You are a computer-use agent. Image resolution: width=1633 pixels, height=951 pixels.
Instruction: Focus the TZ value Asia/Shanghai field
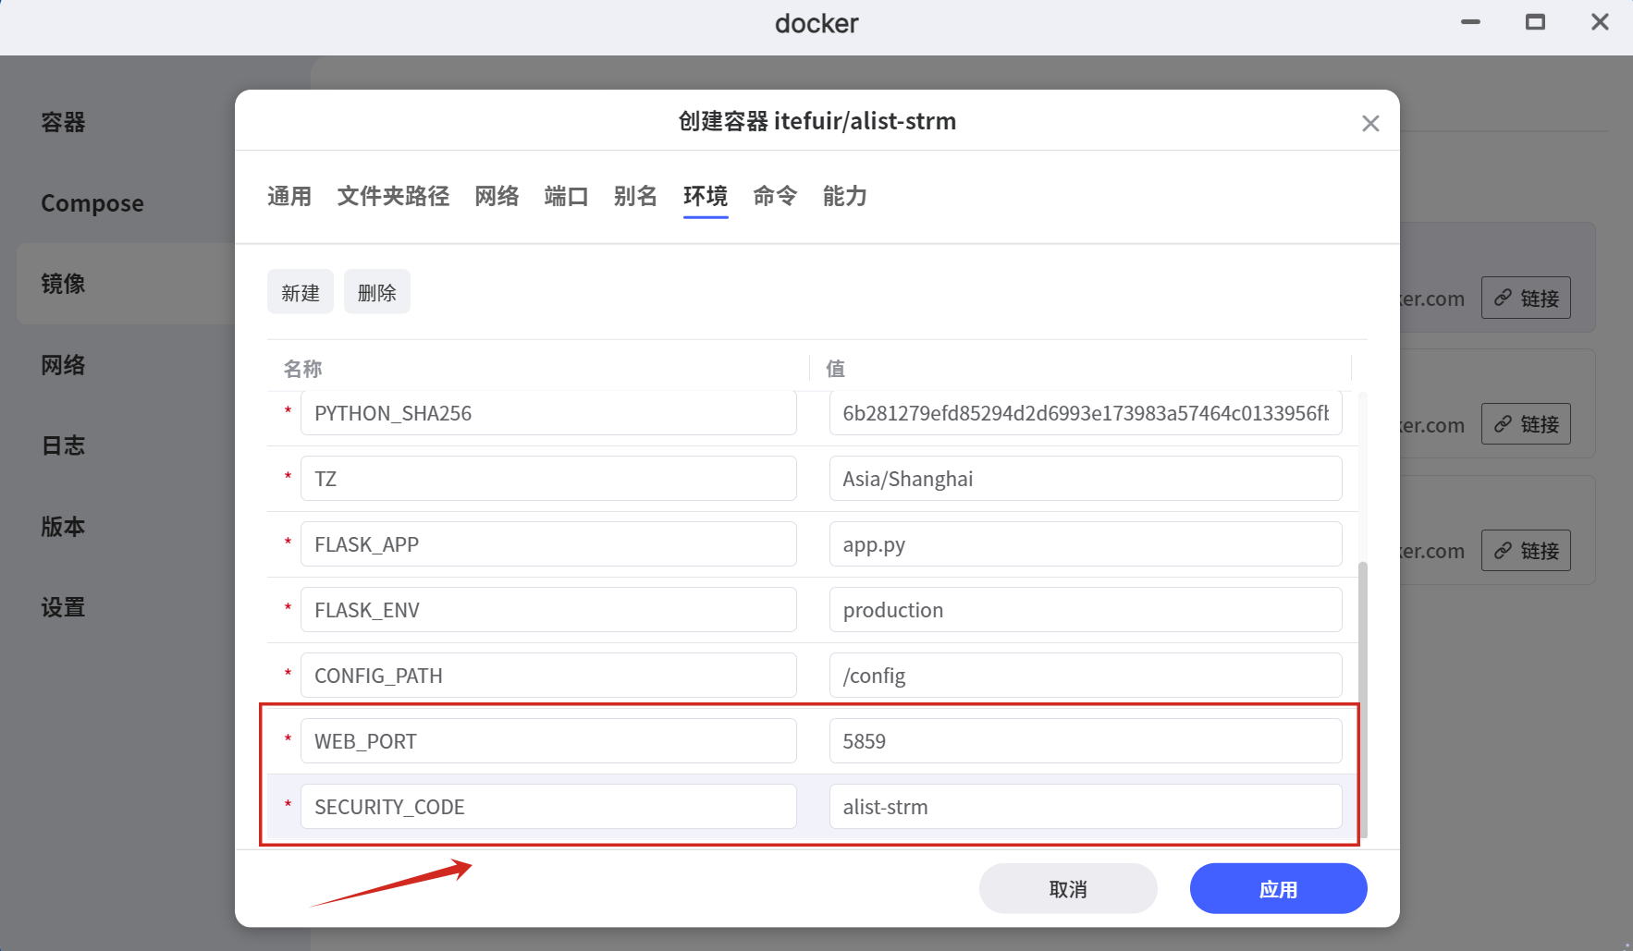pos(1085,479)
